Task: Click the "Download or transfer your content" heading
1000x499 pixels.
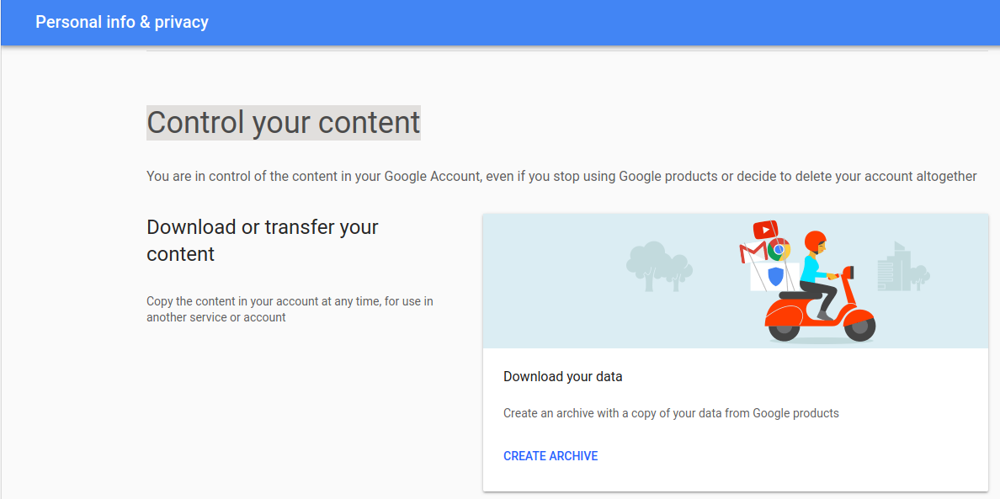Action: tap(263, 240)
